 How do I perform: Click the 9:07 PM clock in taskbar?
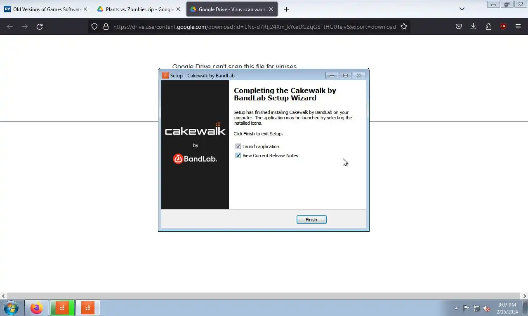click(507, 305)
